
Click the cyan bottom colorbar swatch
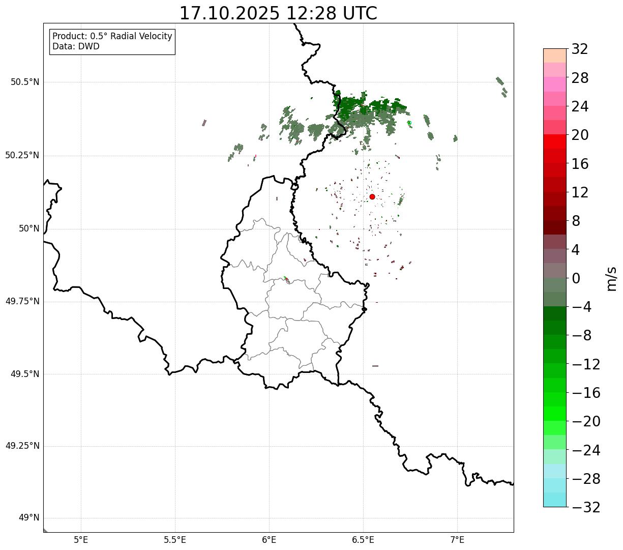(x=555, y=500)
